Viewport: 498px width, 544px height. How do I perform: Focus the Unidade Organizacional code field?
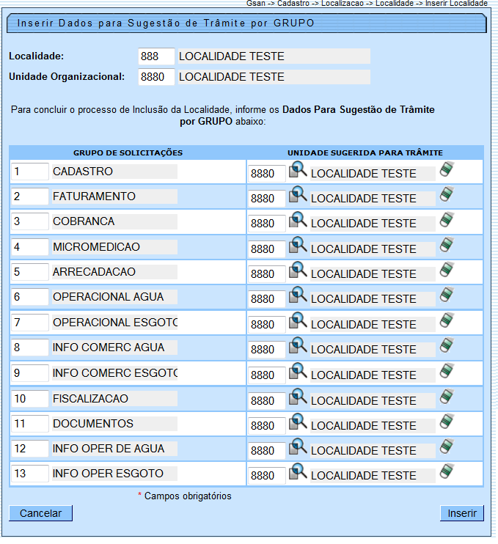tap(156, 77)
